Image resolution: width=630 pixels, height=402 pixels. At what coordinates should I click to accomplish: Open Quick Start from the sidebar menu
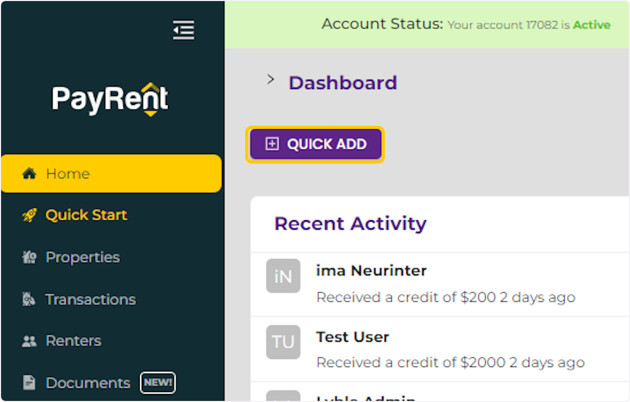(87, 214)
